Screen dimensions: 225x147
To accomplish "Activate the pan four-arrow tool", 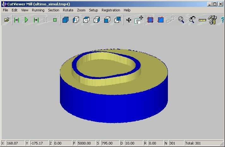I will (129, 20).
